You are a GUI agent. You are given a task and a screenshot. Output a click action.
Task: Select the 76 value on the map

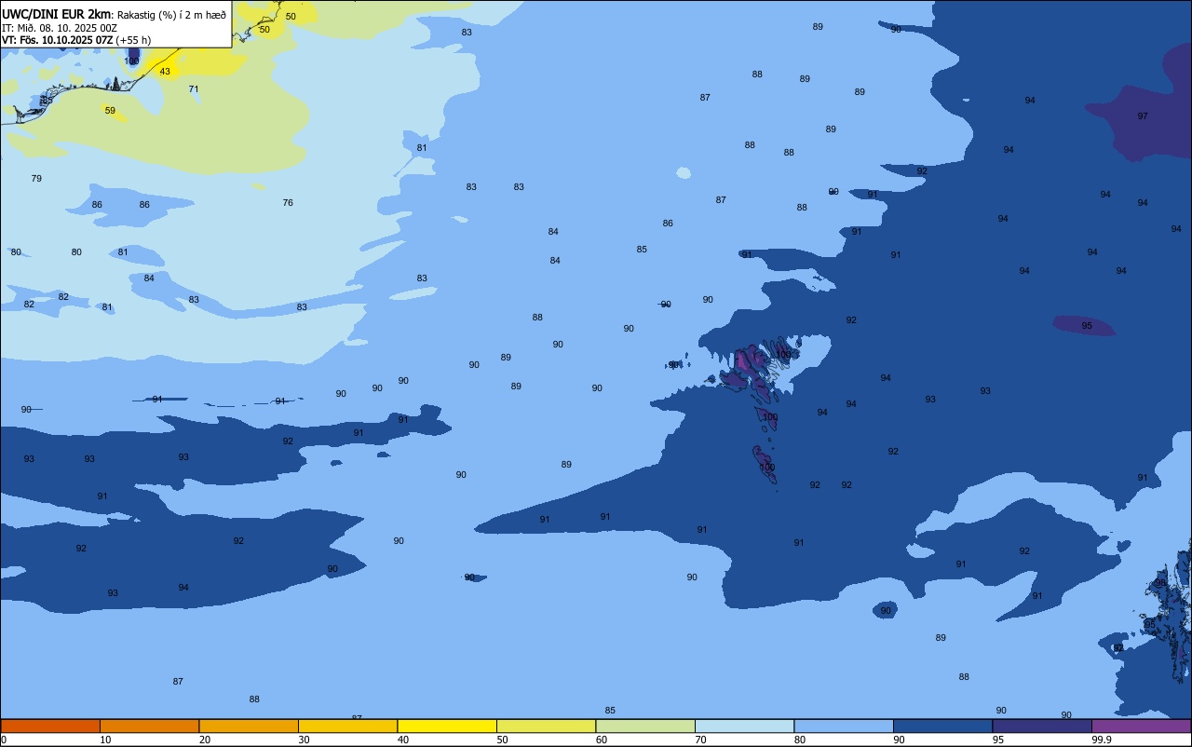click(x=288, y=203)
